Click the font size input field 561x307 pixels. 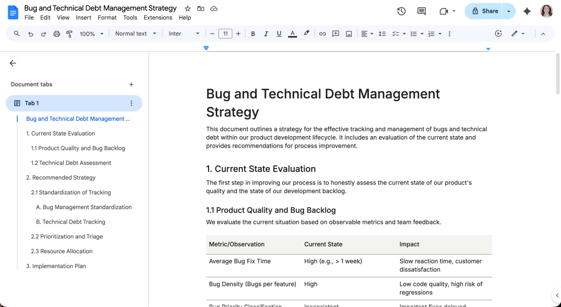[x=225, y=34]
